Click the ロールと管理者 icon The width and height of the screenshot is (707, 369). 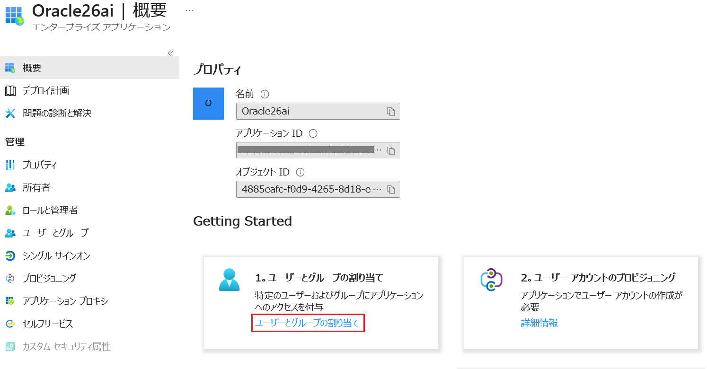(x=10, y=211)
